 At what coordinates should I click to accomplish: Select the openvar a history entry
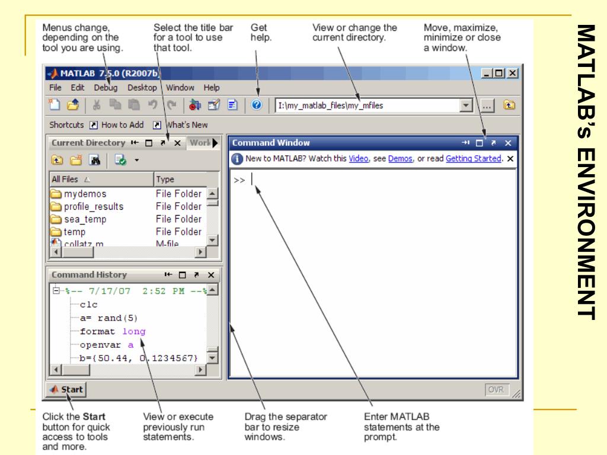pyautogui.click(x=107, y=345)
